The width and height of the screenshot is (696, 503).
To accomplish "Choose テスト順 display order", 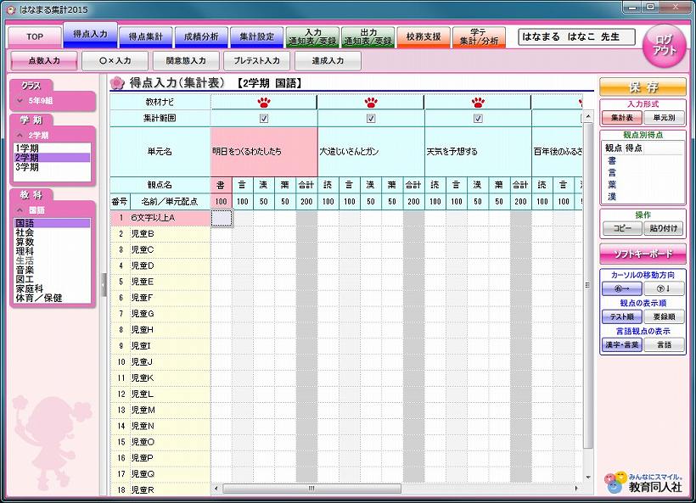I will [x=621, y=316].
